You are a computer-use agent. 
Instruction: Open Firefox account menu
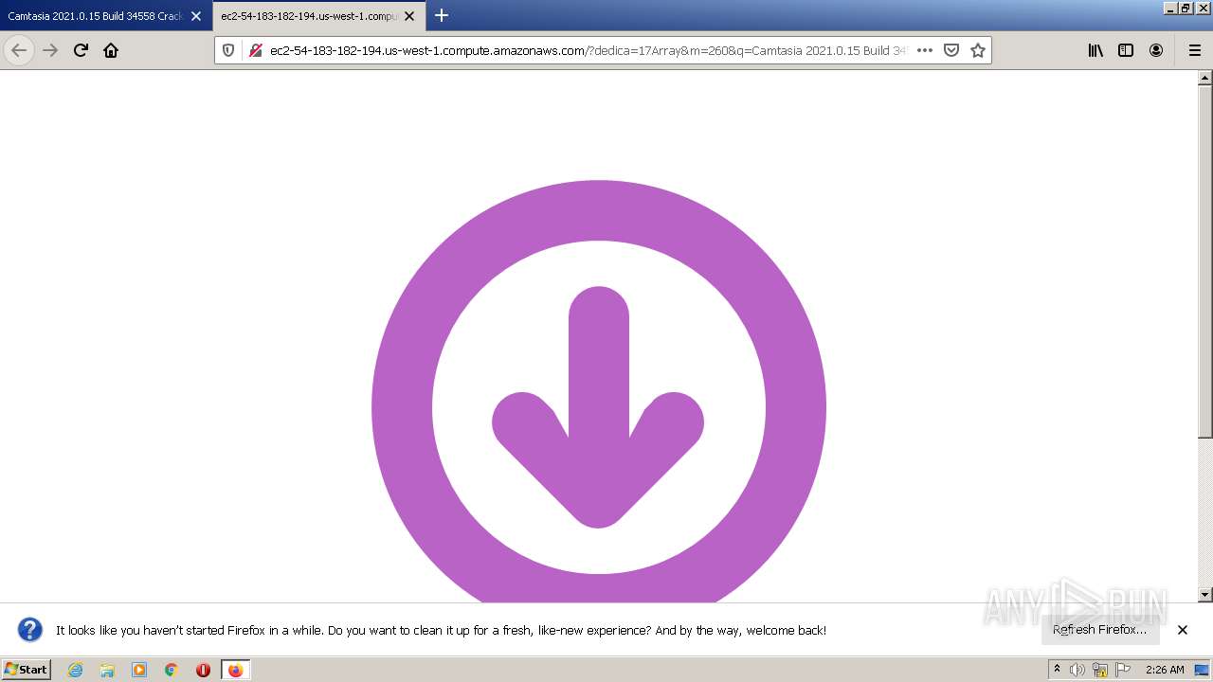click(1156, 50)
